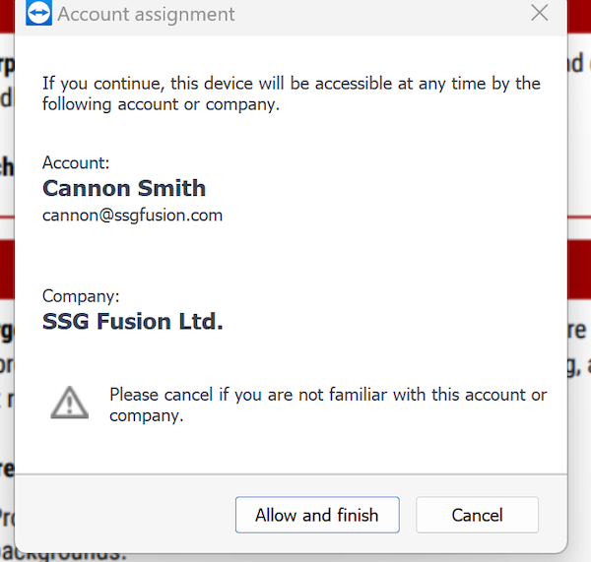Cancel the account assignment

pos(477,515)
